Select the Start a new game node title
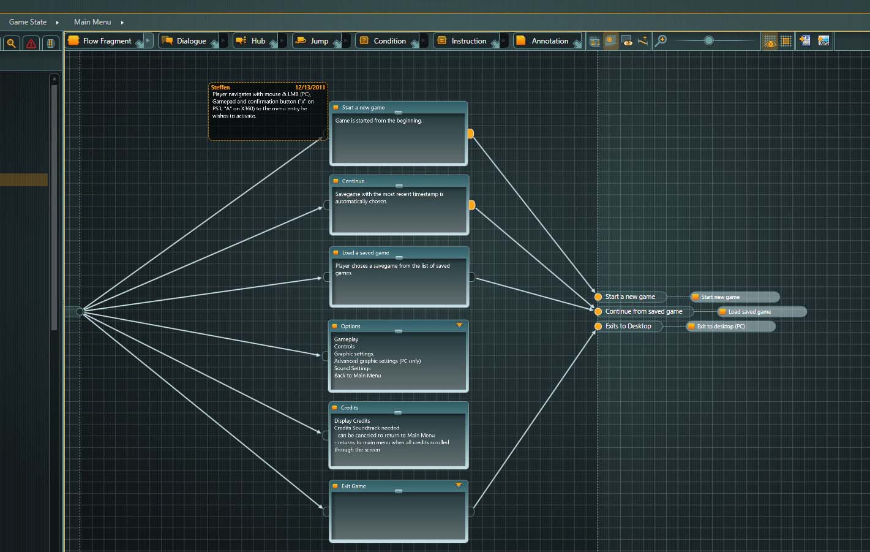870x552 pixels. 363,107
